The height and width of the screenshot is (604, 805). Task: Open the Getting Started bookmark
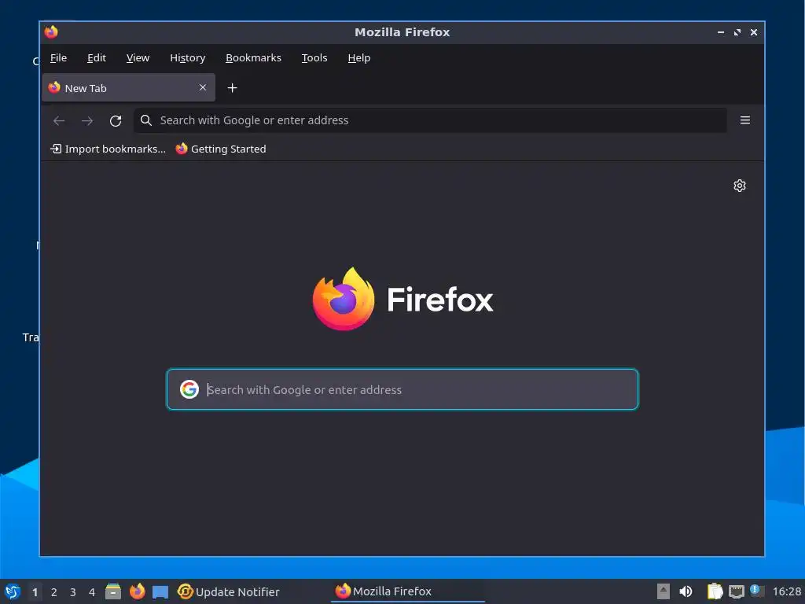point(221,149)
